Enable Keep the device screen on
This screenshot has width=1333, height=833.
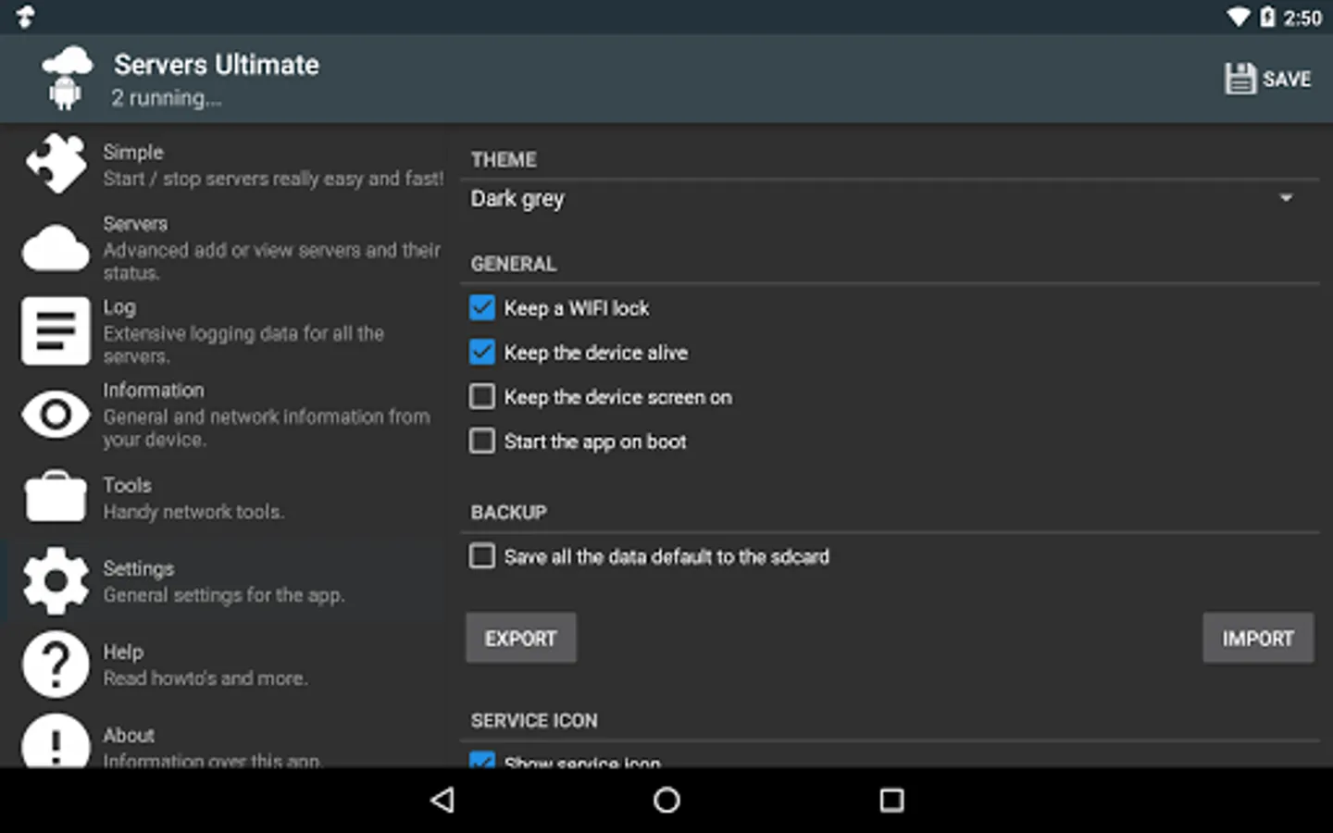pos(482,396)
